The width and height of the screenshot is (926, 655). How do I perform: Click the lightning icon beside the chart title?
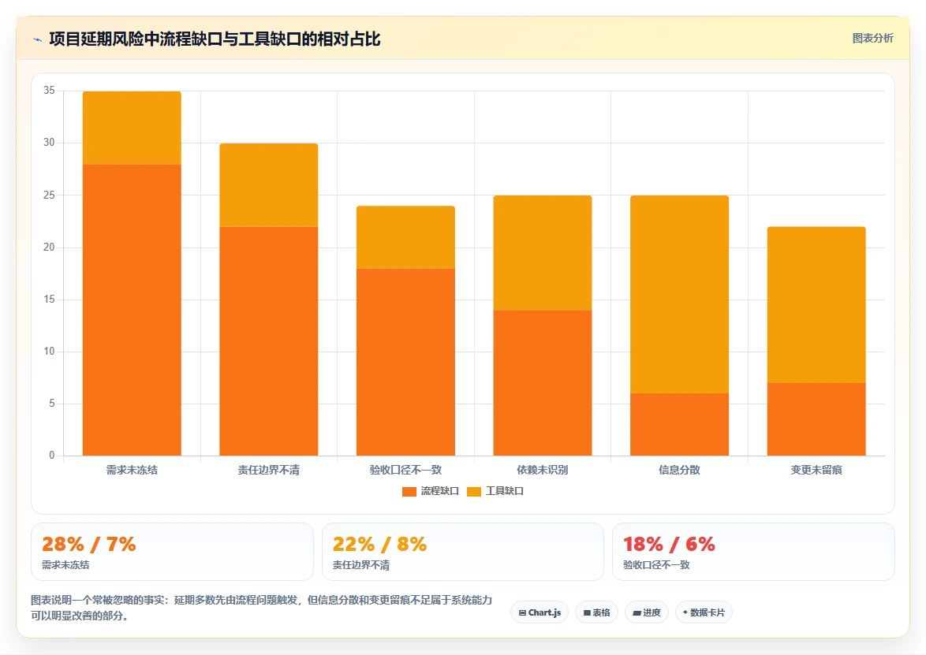(37, 39)
